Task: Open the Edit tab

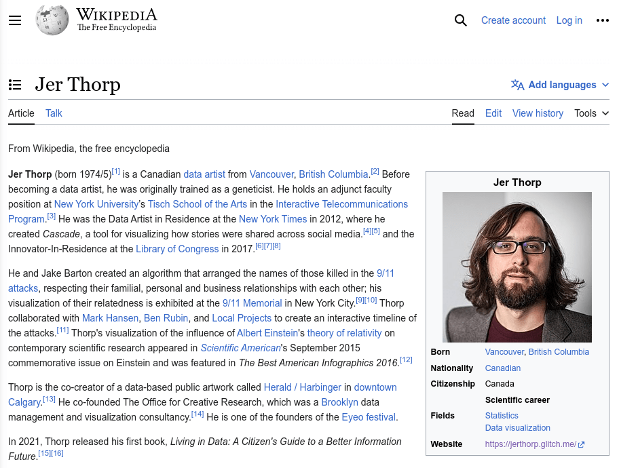Action: click(x=493, y=113)
